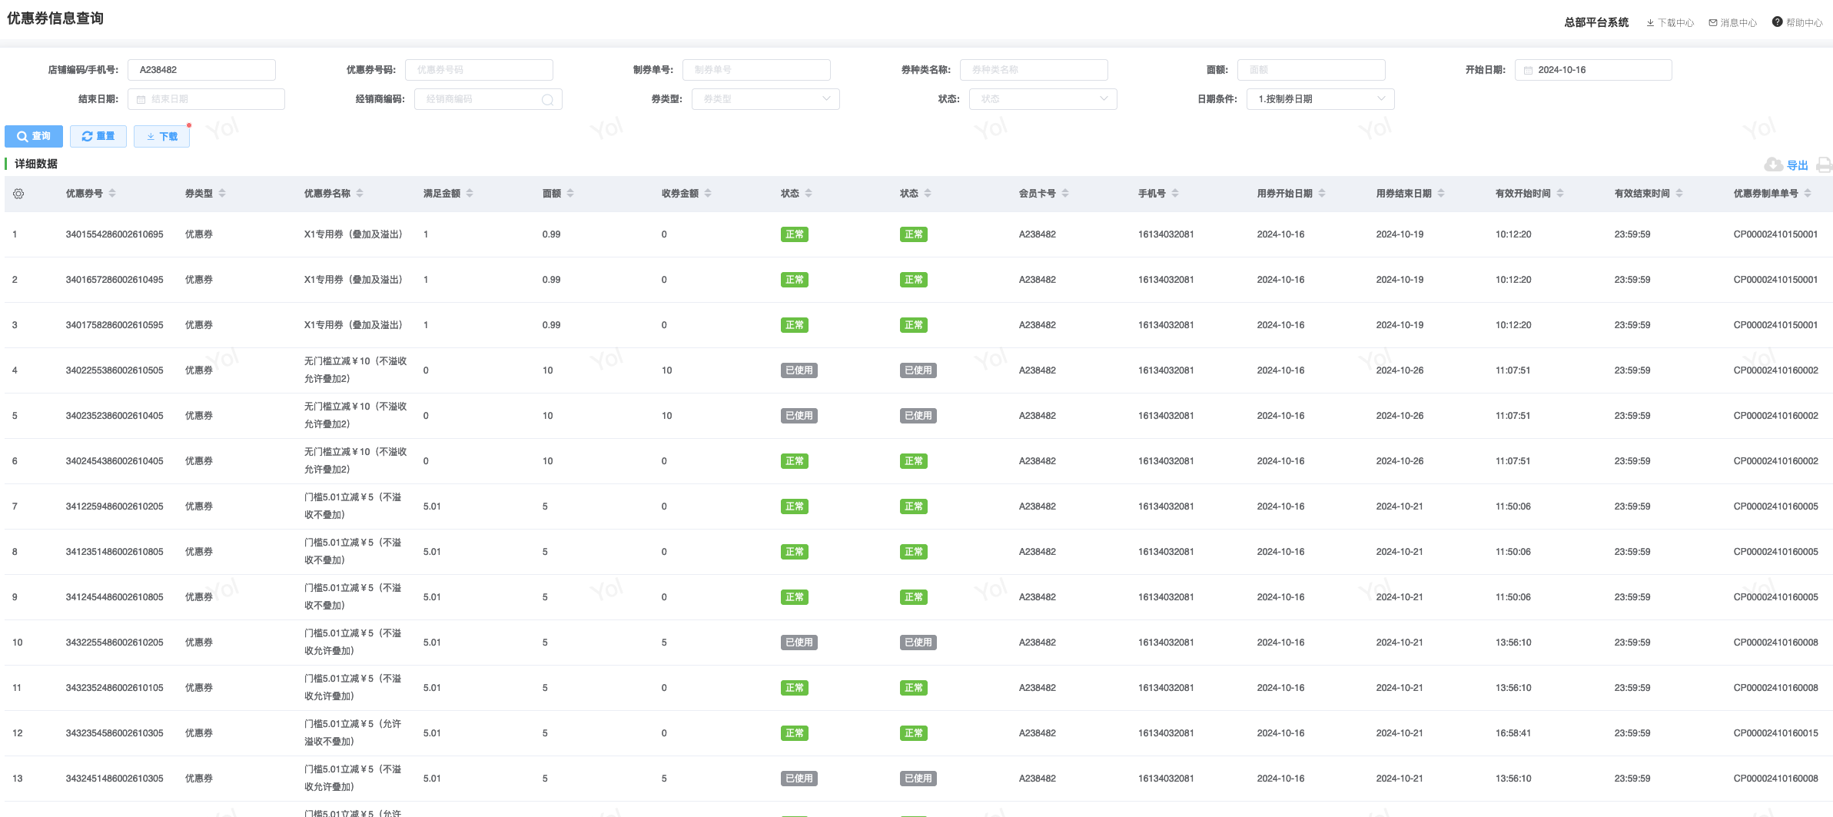Click the table column settings gear icon

coord(18,194)
